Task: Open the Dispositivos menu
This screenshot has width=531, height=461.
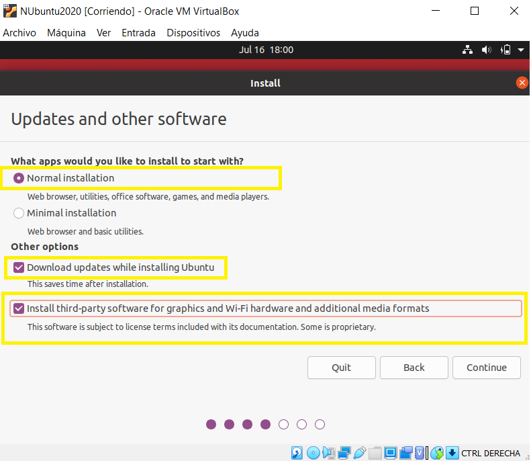Action: [x=193, y=33]
